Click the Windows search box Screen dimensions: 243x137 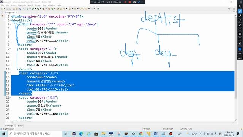coord(35,134)
